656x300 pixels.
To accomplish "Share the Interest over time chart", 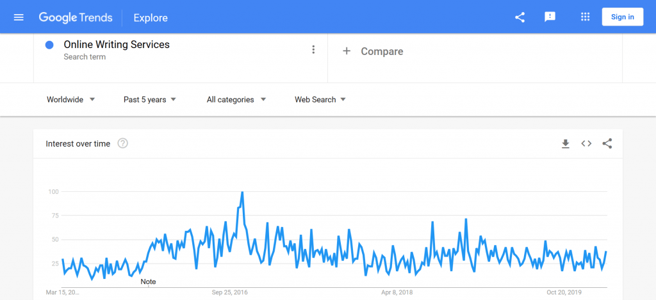I will (x=607, y=144).
